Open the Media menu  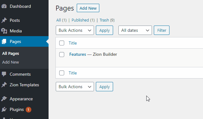16,31
